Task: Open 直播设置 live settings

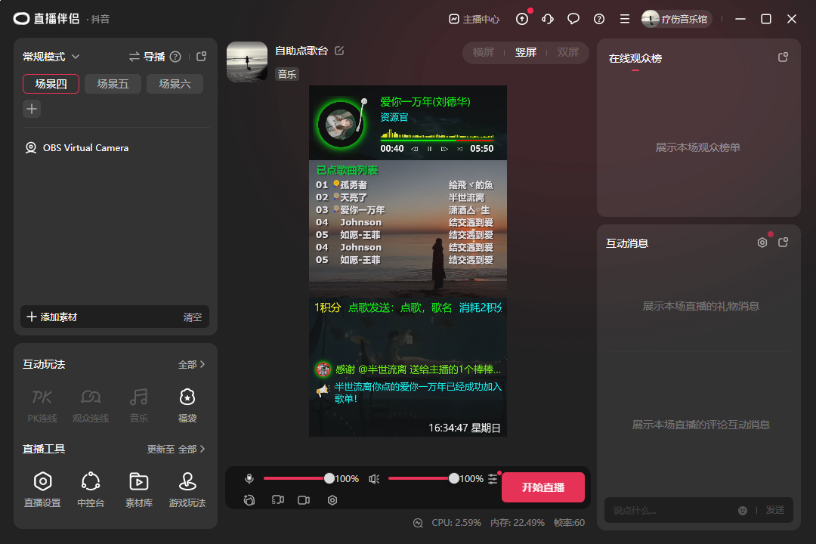Action: coord(42,489)
